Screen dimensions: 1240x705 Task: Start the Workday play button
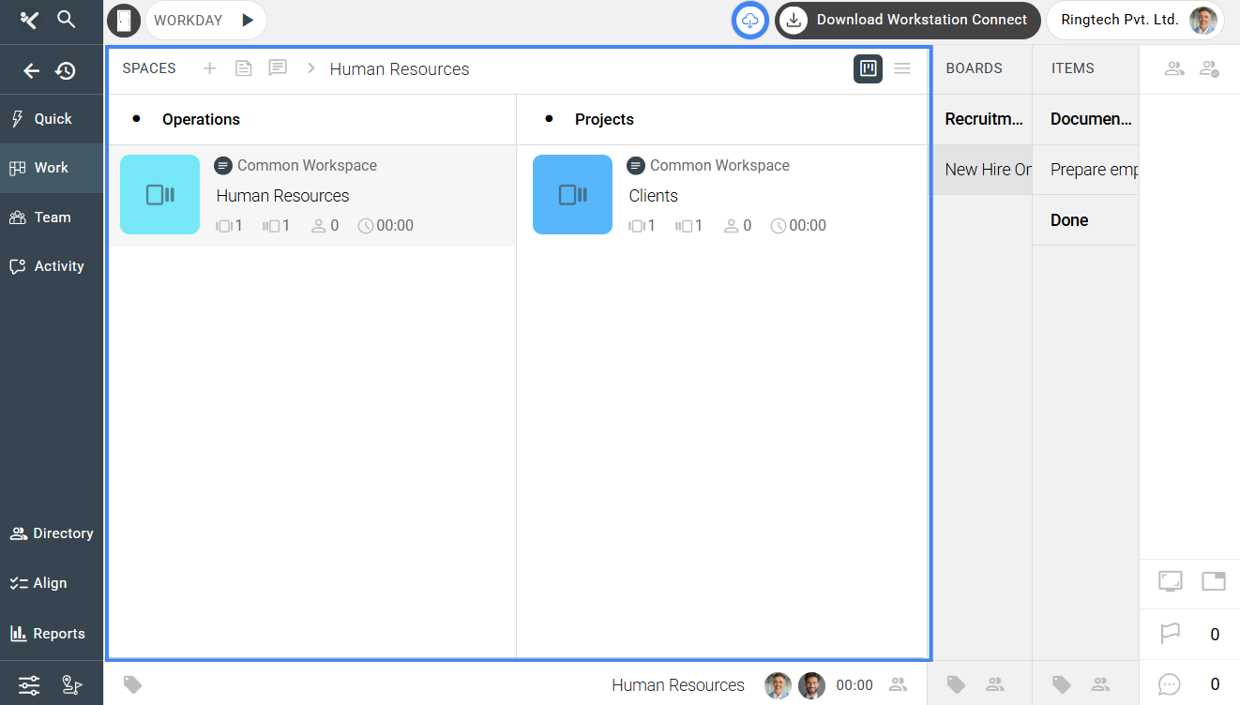[x=248, y=20]
